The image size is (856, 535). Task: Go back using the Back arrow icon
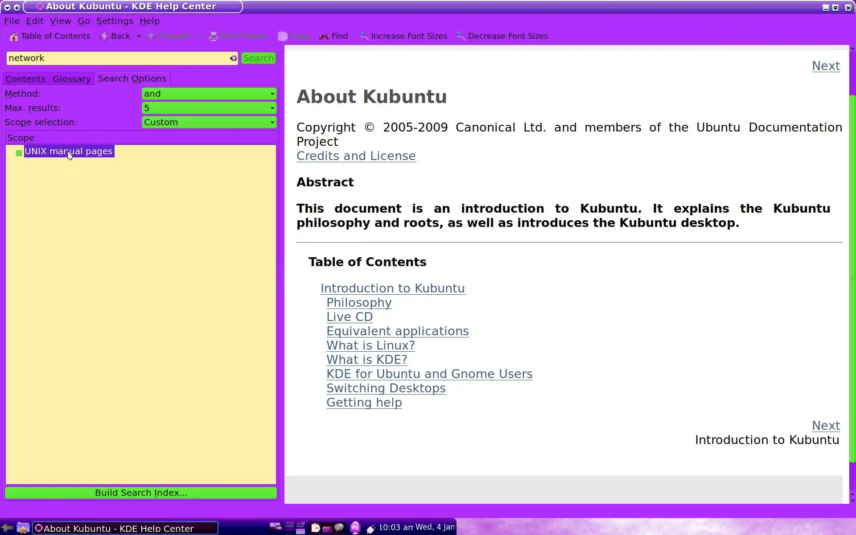pos(104,37)
